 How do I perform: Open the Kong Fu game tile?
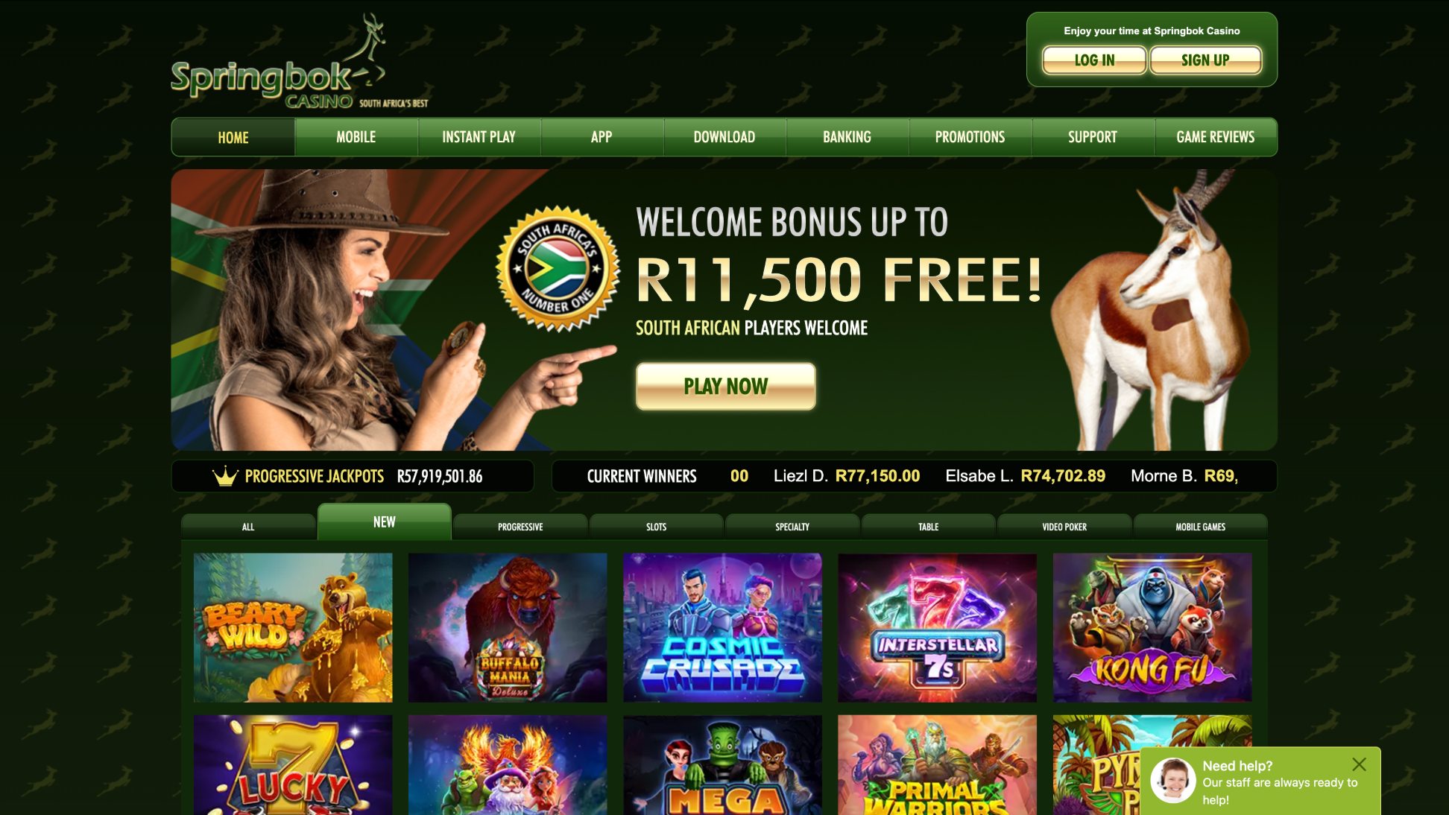(x=1152, y=627)
